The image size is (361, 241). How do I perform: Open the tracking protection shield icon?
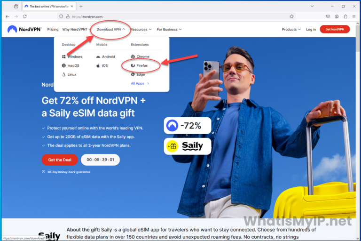[61, 16]
